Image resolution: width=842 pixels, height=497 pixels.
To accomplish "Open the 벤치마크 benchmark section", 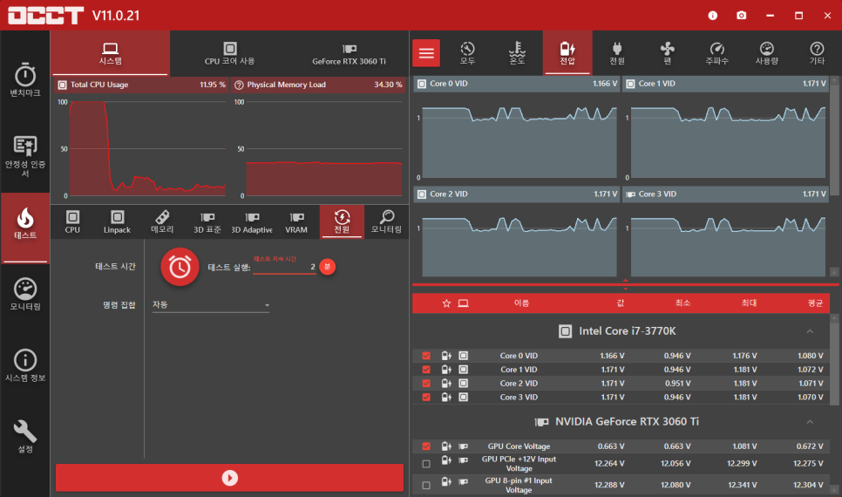I will (x=24, y=80).
